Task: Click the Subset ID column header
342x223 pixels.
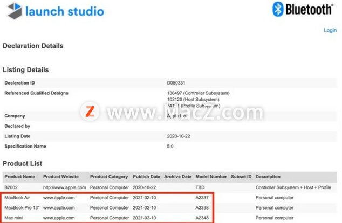Action: [241, 177]
